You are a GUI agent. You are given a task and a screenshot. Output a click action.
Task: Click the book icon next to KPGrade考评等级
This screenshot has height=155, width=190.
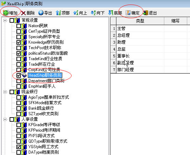click(x=24, y=125)
